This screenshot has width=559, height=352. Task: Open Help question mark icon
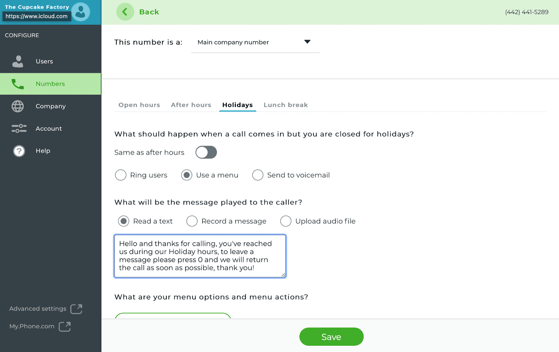[x=19, y=151]
